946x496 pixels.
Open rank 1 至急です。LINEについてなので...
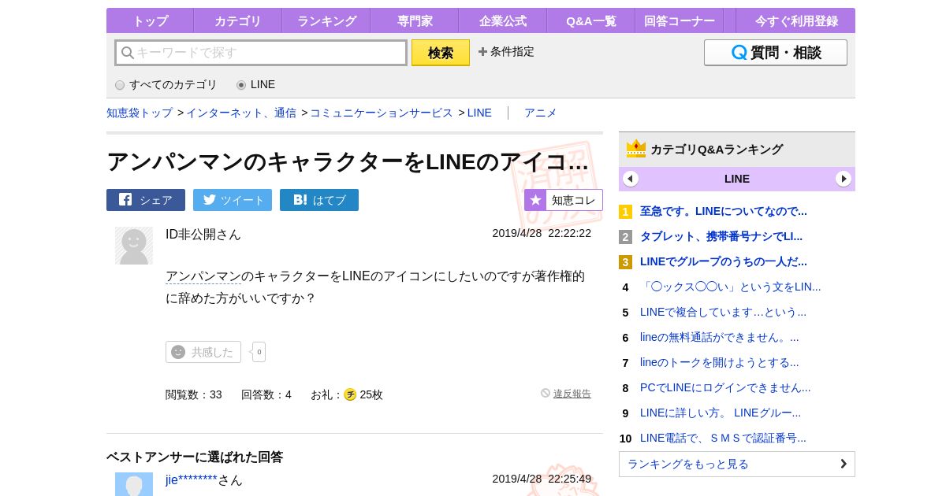pyautogui.click(x=724, y=211)
